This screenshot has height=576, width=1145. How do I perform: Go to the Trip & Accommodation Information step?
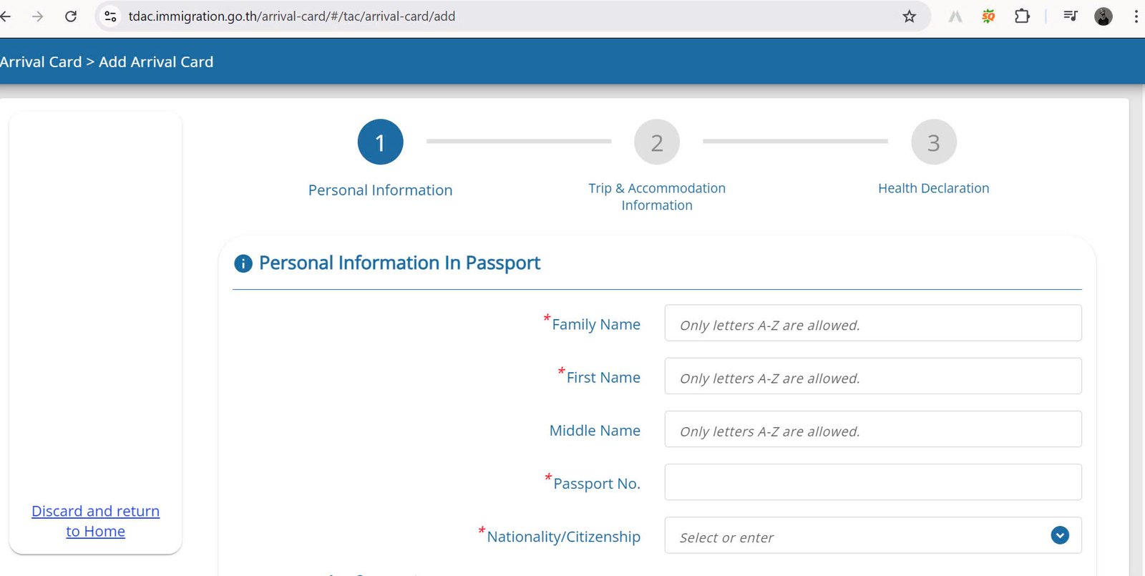click(x=656, y=142)
